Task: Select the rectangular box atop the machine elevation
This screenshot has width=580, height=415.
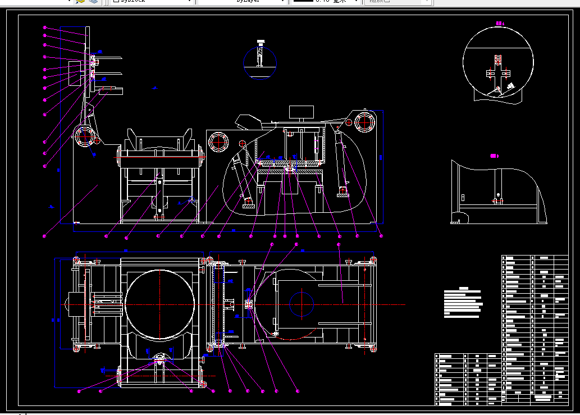Action: click(x=302, y=112)
